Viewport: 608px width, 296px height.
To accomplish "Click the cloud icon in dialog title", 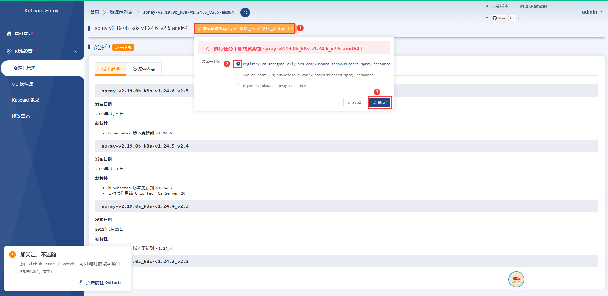I will tap(208, 49).
